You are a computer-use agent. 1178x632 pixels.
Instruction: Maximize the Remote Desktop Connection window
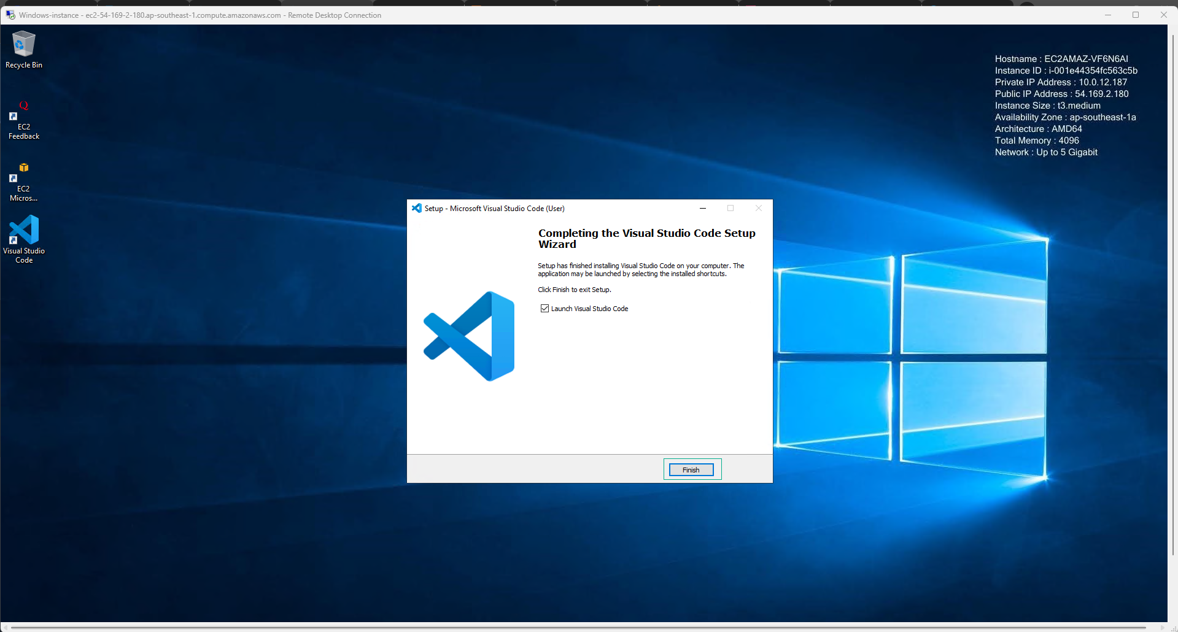pos(1136,15)
